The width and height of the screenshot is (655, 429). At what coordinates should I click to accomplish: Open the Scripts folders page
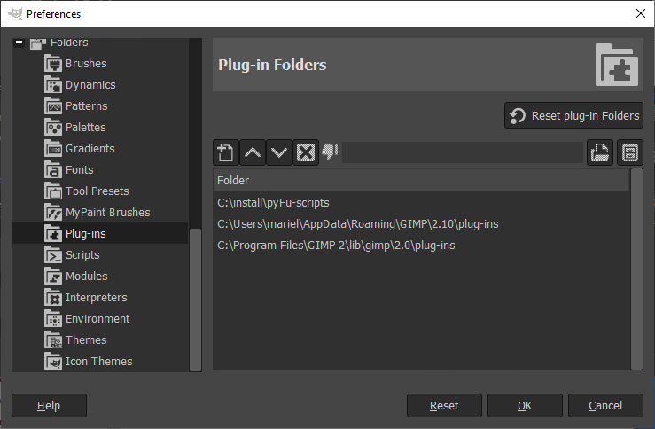82,255
